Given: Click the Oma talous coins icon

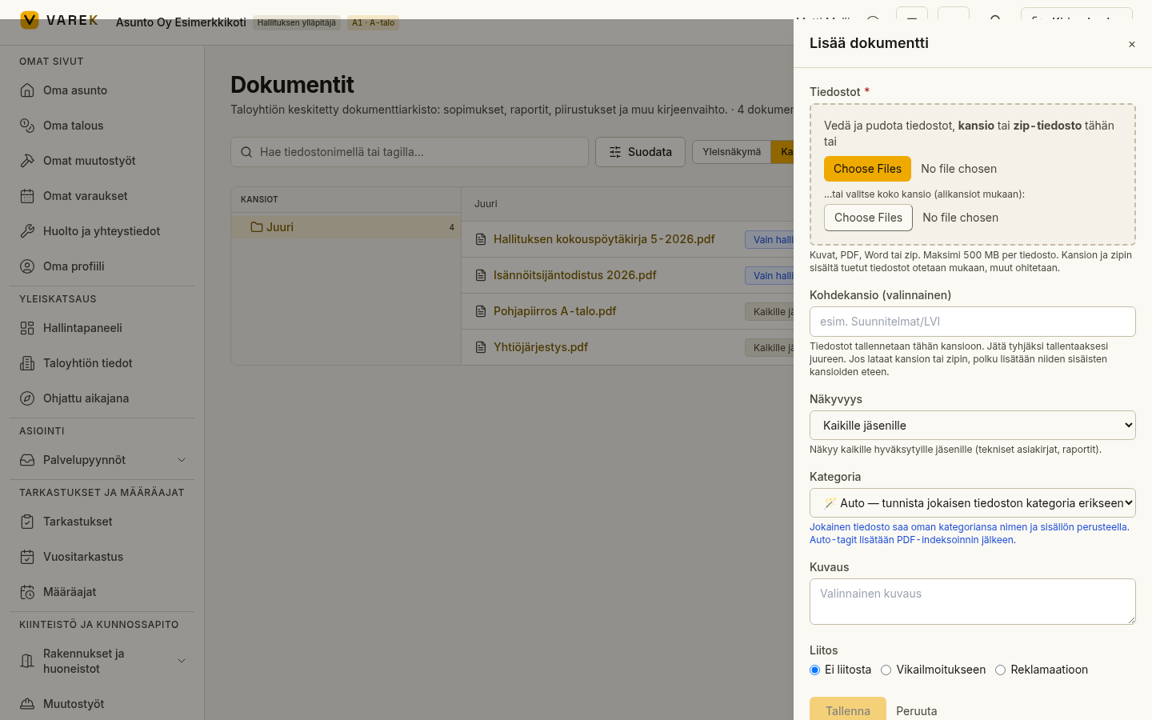Looking at the screenshot, I should coord(27,126).
